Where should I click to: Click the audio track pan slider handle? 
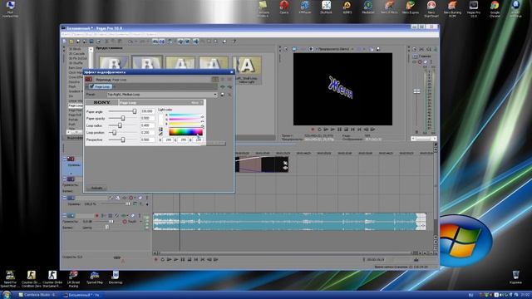107,228
